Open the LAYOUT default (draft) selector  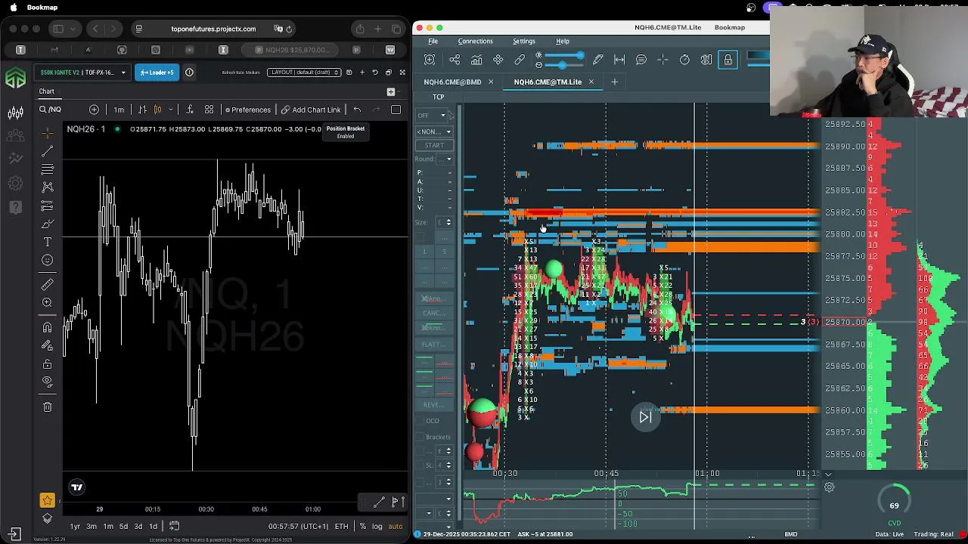point(305,73)
